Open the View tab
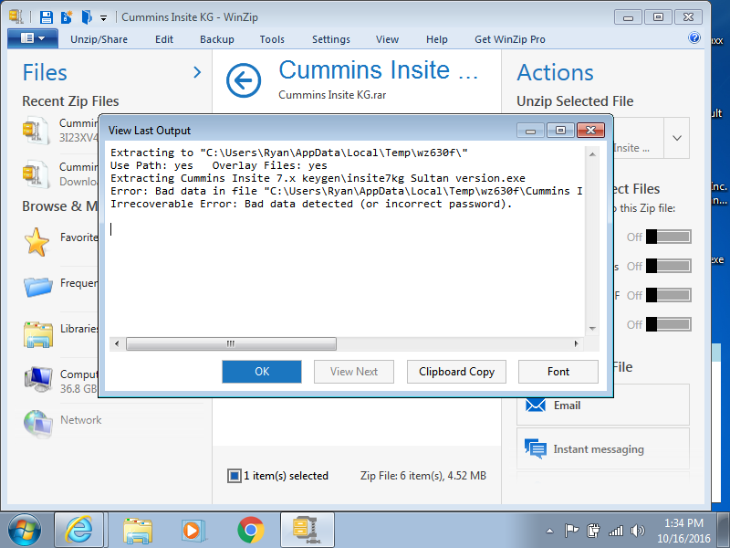The image size is (730, 548). click(387, 39)
